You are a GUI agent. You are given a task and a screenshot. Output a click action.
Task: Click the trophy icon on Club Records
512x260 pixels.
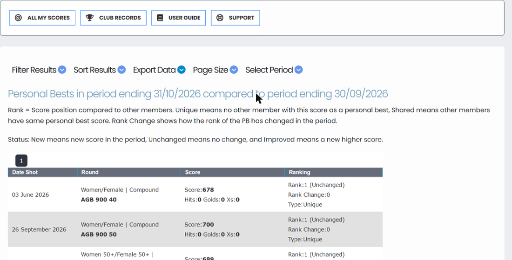(x=89, y=18)
